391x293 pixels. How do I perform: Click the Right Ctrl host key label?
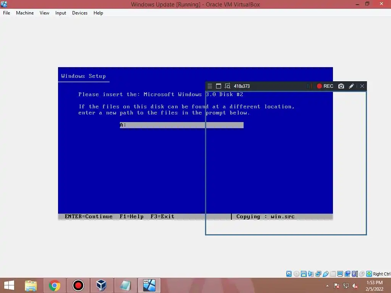coord(381,274)
